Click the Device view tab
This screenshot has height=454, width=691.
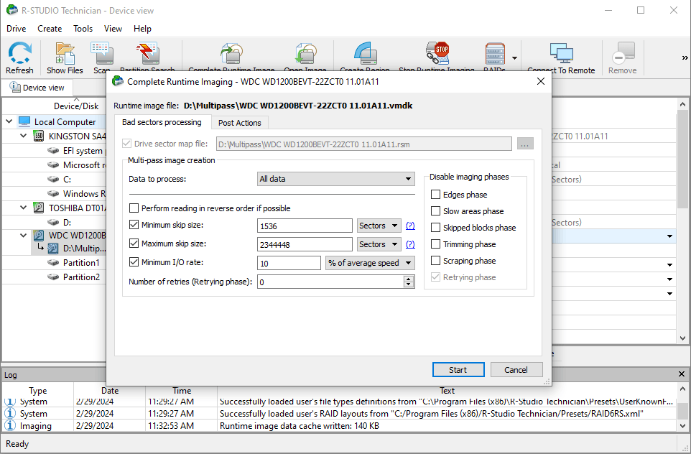[x=37, y=88]
